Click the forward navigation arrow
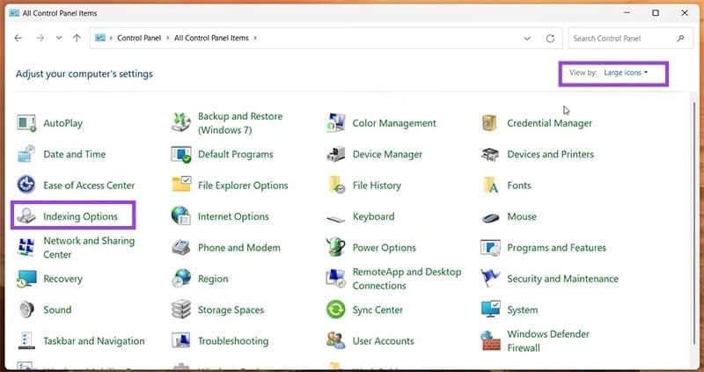 (40, 38)
